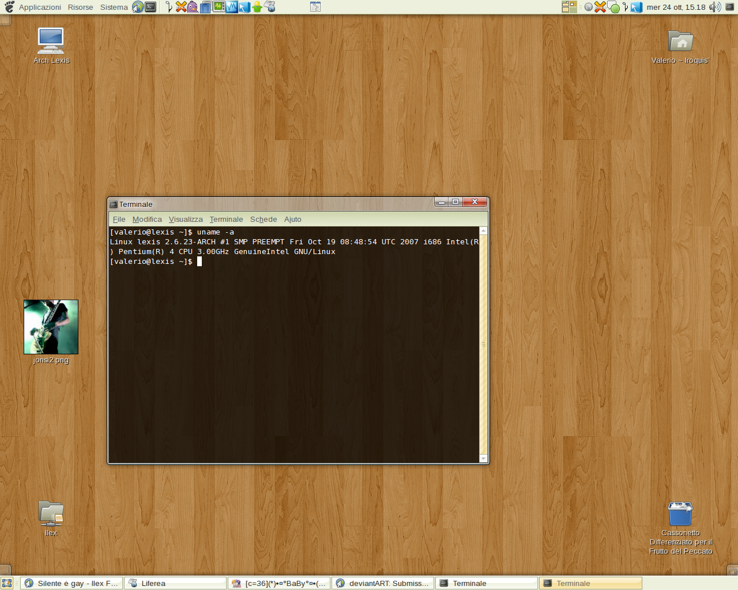This screenshot has height=590, width=738.
Task: Open the workspace switcher applet
Action: click(569, 7)
